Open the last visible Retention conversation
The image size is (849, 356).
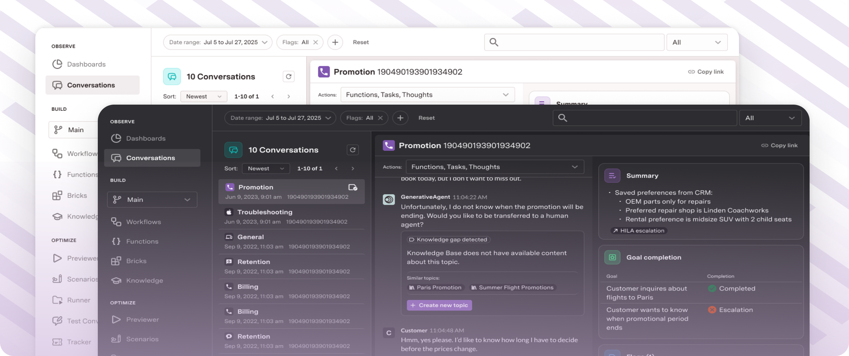tap(291, 341)
